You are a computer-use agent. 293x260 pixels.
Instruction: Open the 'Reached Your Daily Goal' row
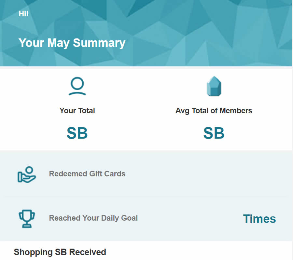click(x=146, y=219)
